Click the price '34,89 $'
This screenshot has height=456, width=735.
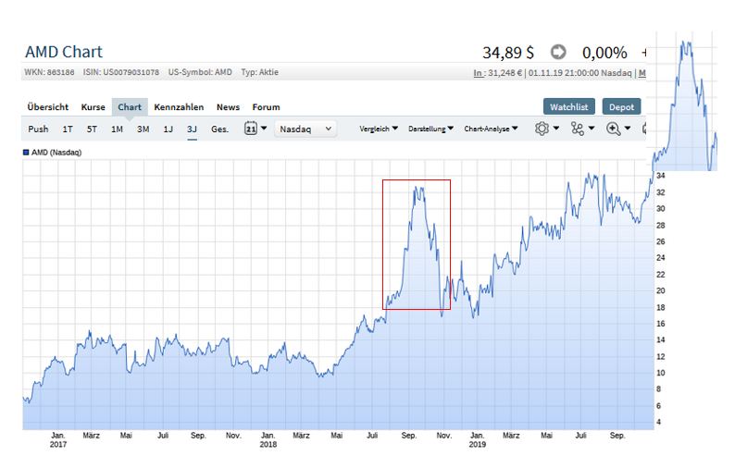point(508,53)
